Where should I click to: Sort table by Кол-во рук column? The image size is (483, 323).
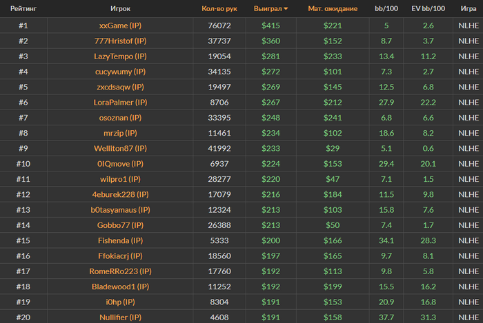(x=219, y=8)
